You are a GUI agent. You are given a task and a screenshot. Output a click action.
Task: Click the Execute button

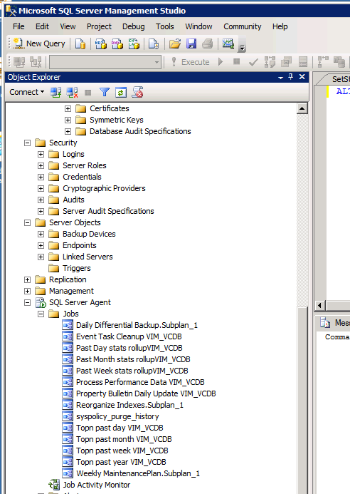[x=191, y=62]
